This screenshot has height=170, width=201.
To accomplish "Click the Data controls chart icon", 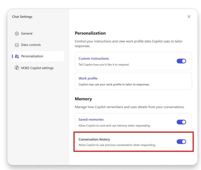I will (17, 45).
